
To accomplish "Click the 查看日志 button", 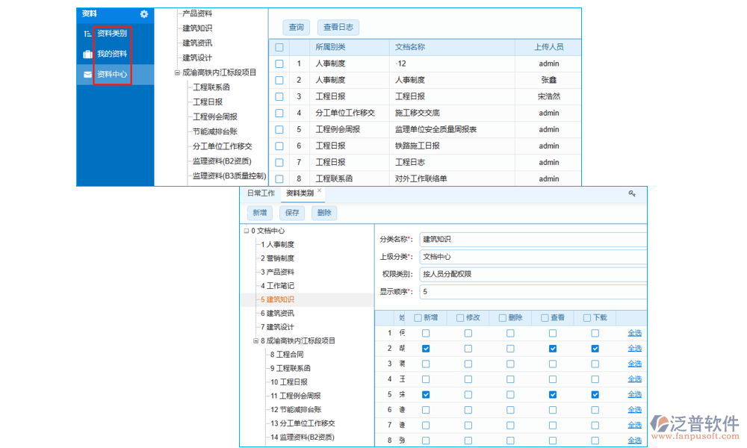I will 338,27.
